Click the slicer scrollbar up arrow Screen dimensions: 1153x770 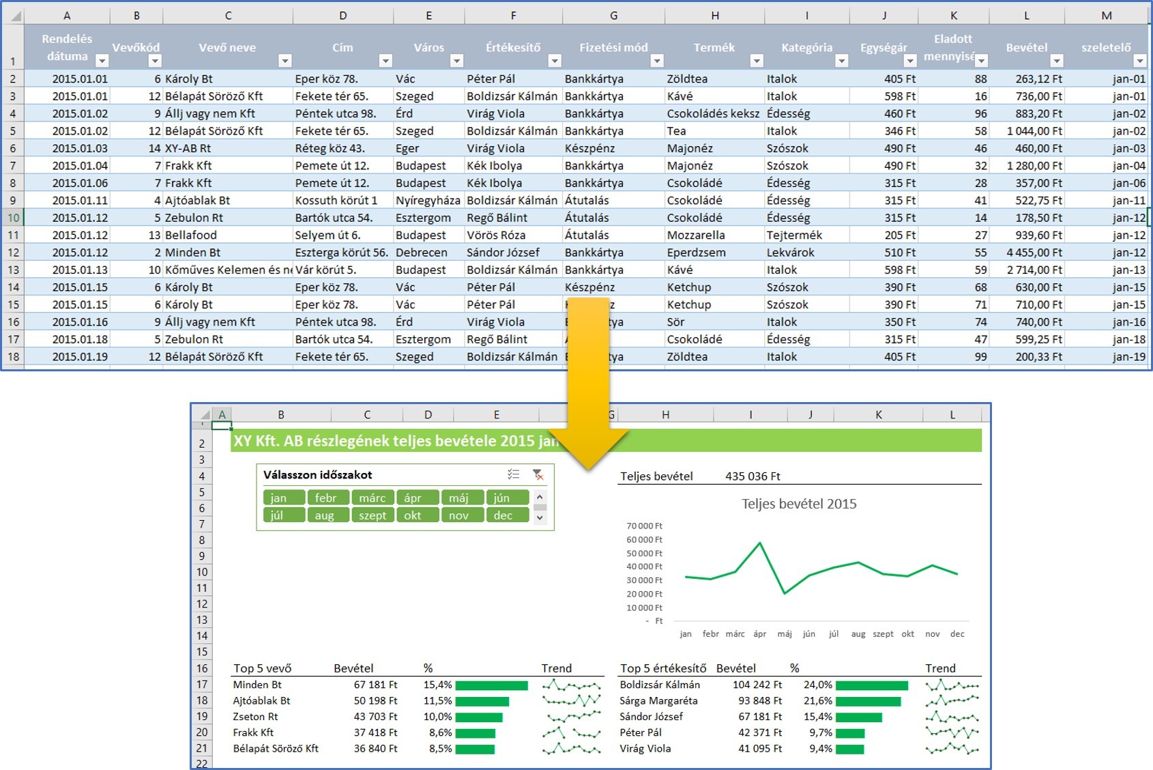[x=540, y=497]
